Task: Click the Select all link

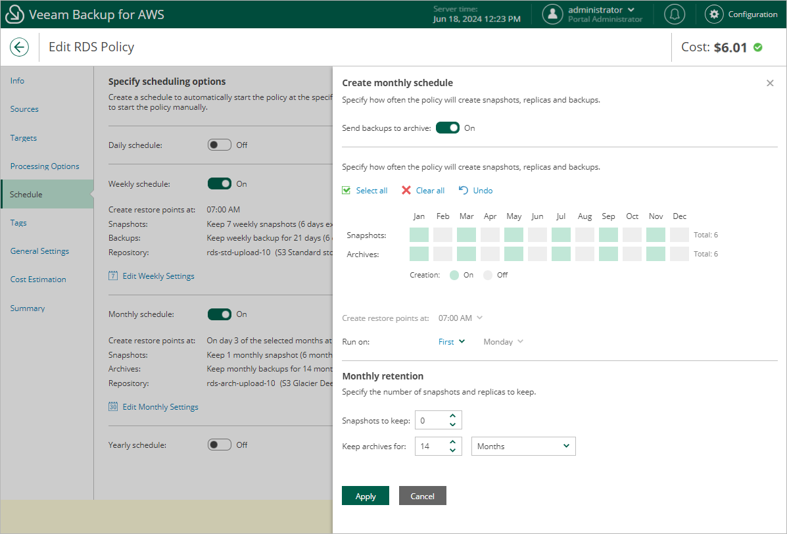Action: (x=372, y=191)
